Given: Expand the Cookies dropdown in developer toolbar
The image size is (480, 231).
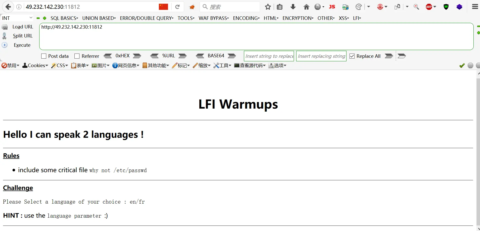Looking at the screenshot, I should (35, 65).
